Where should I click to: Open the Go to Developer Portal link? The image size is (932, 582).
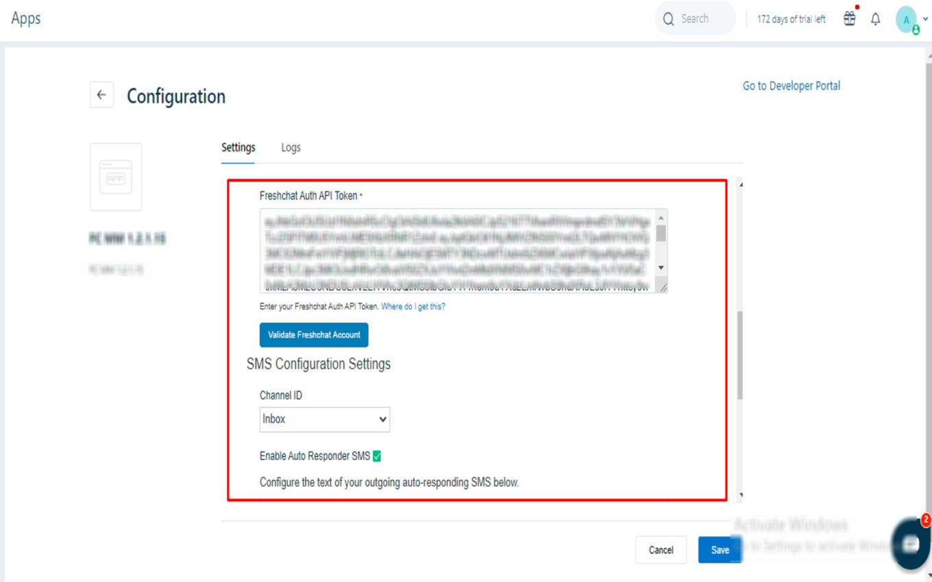coord(791,86)
